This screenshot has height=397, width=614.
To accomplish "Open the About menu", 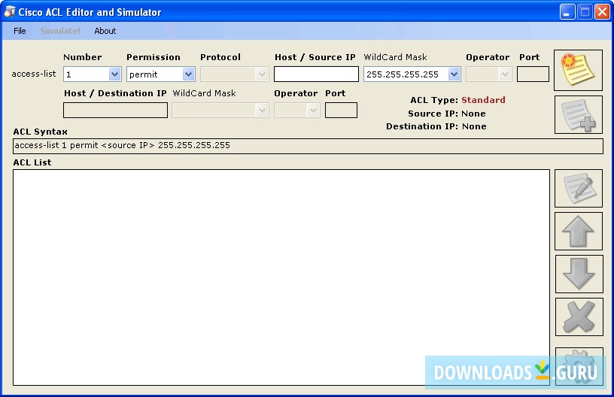I will pyautogui.click(x=105, y=31).
